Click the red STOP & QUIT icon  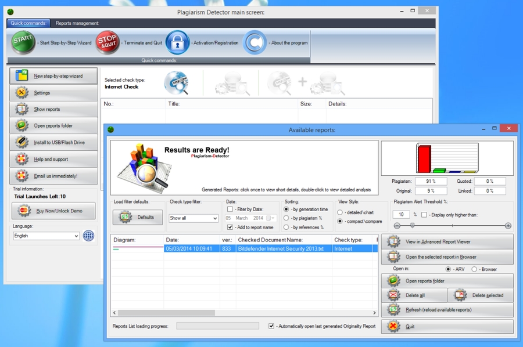pyautogui.click(x=108, y=42)
